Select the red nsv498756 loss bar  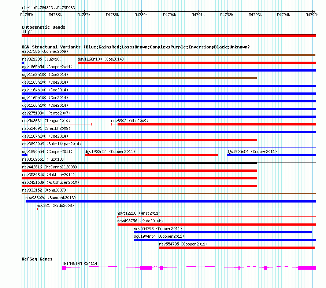(x=216, y=225)
